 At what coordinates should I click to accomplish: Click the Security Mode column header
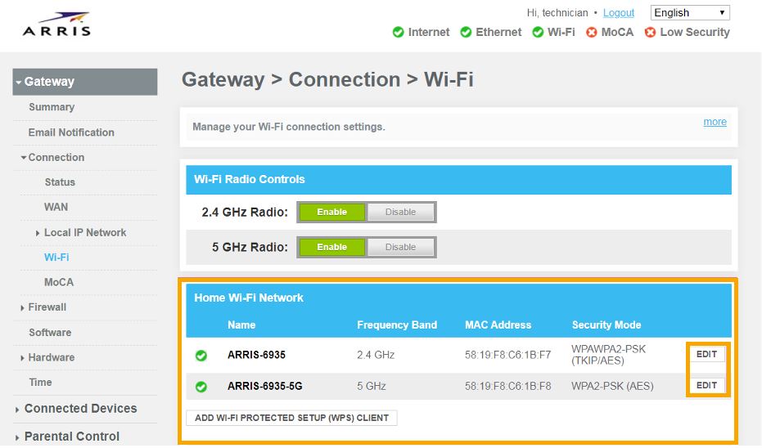(606, 325)
